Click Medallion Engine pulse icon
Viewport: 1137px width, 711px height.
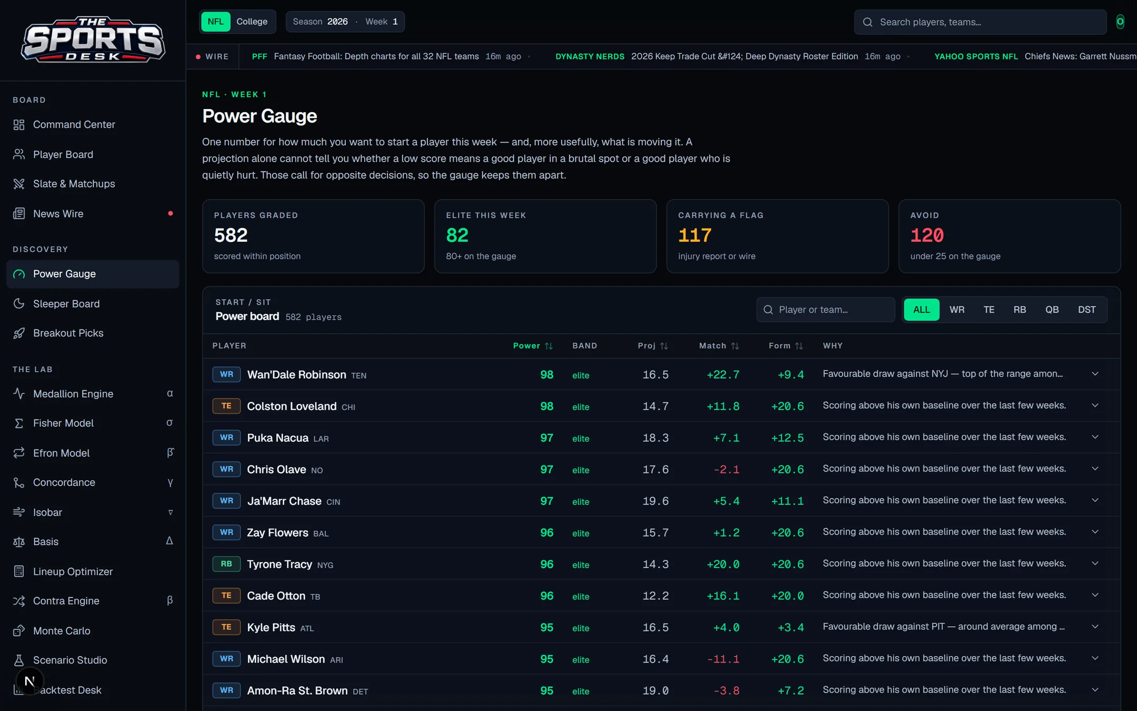19,394
